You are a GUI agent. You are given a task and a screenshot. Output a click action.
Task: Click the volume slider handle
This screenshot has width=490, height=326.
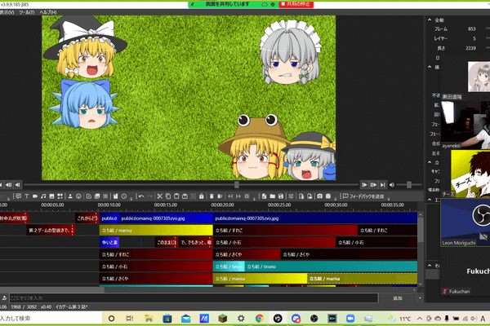(409, 185)
